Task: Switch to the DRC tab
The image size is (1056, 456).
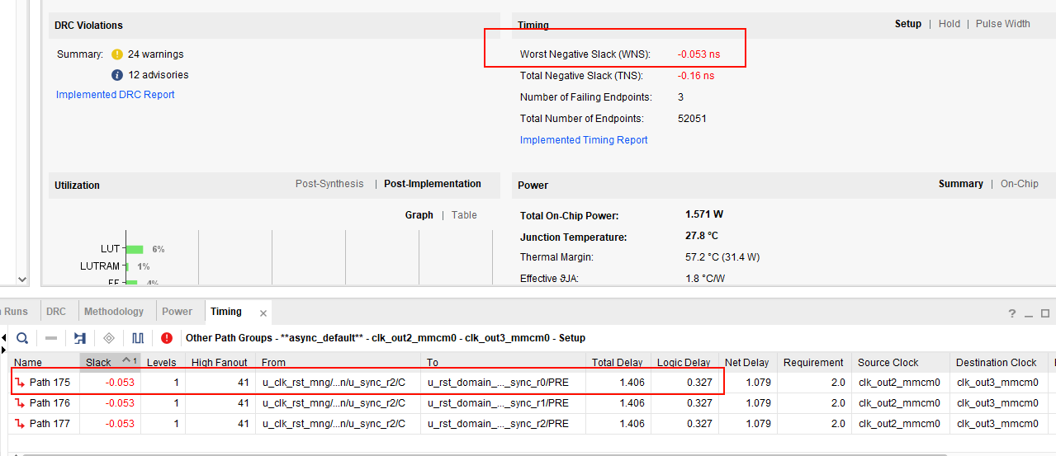Action: pos(56,312)
